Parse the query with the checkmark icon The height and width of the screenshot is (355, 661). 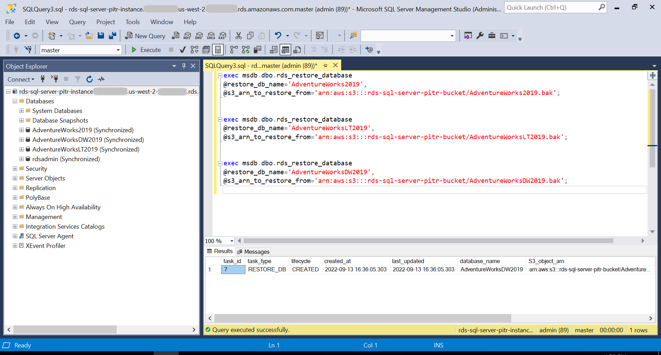click(x=182, y=50)
